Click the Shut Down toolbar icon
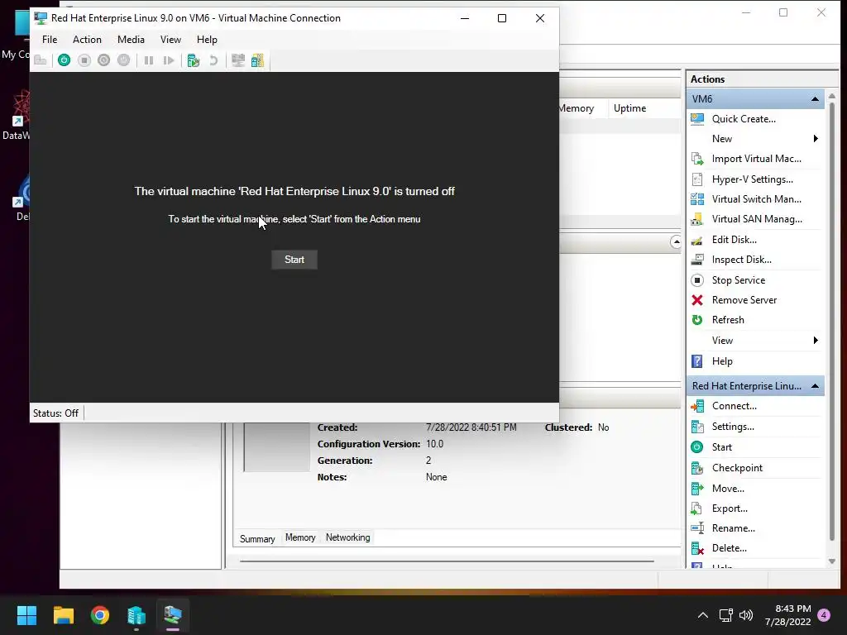 (x=103, y=60)
